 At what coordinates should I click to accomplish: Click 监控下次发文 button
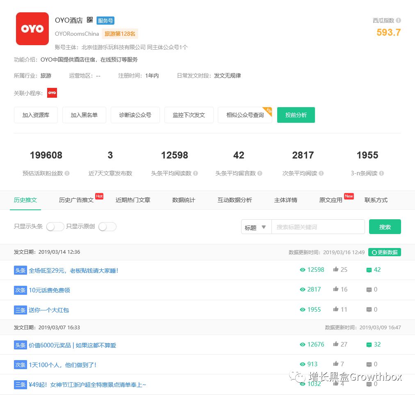pyautogui.click(x=189, y=115)
